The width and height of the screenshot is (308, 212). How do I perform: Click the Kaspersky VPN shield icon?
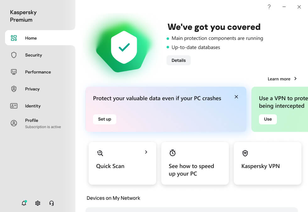(x=245, y=153)
